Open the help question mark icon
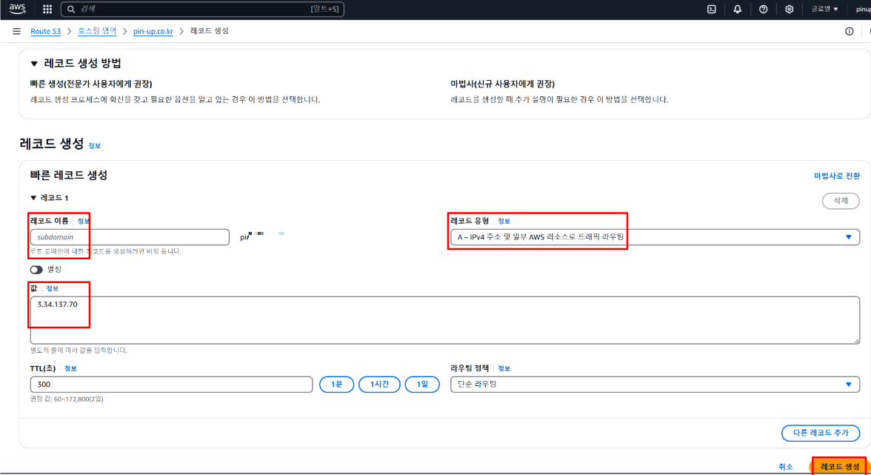This screenshot has height=475, width=871. pos(763,9)
